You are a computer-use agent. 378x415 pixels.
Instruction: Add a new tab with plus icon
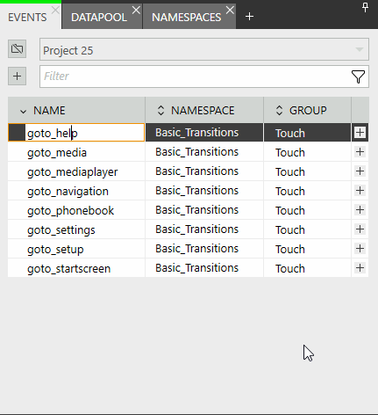tap(249, 17)
